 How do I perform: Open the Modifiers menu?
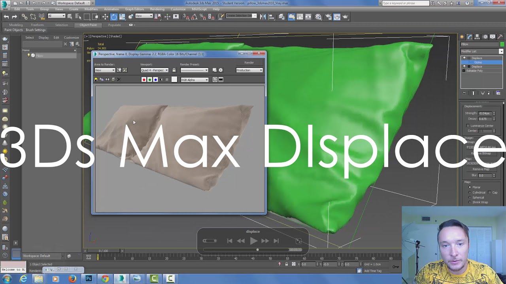tap(91, 9)
